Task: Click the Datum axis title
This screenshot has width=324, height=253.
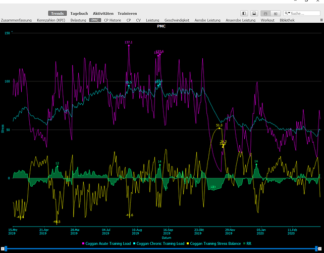Action: [x=167, y=238]
